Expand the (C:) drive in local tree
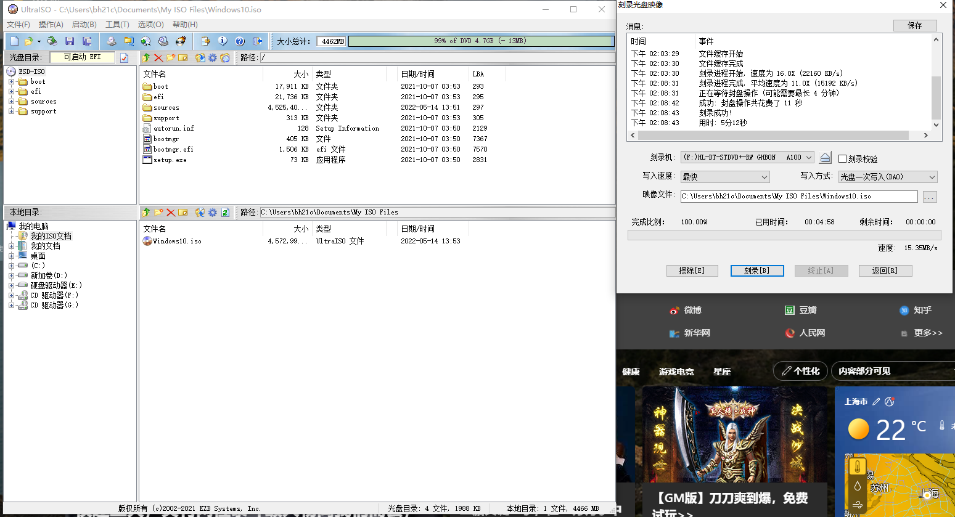This screenshot has width=955, height=517. 11,266
